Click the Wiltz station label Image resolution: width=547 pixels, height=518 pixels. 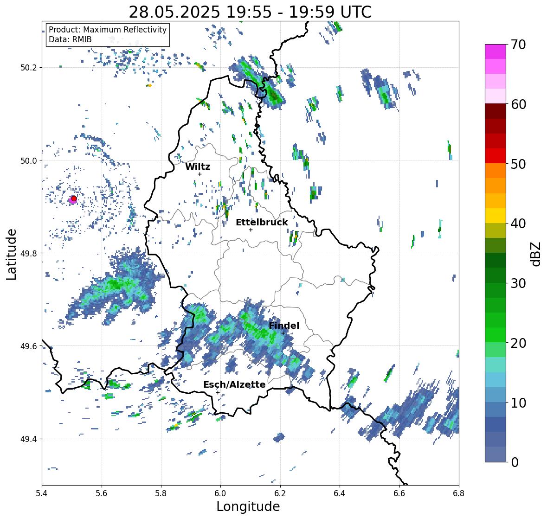[198, 166]
